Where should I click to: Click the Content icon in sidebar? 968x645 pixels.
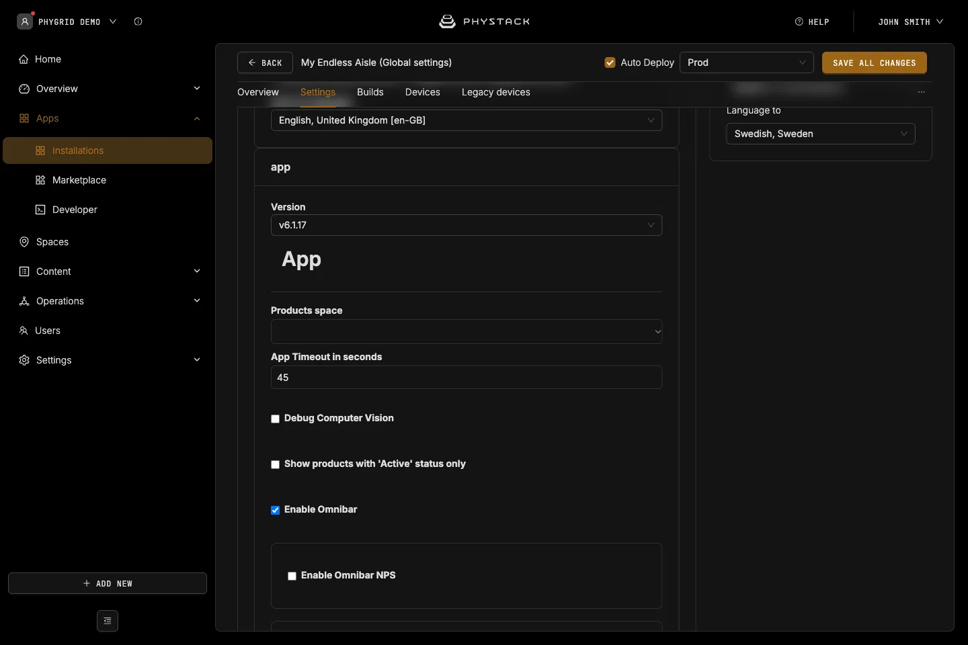point(24,271)
